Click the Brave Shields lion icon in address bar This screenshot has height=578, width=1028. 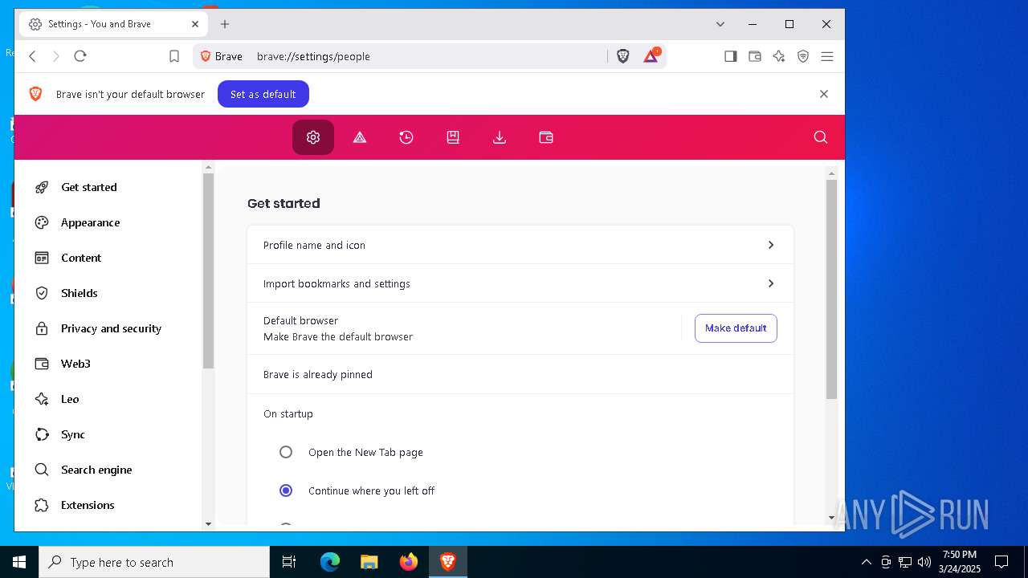pos(623,56)
